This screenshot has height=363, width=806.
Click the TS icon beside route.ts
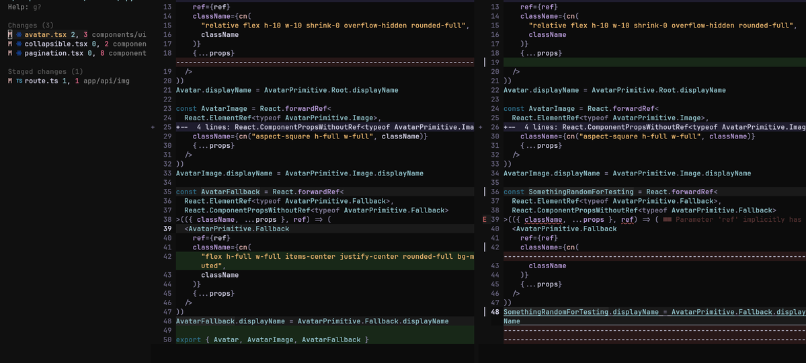pos(19,81)
